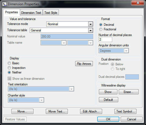Click the witnessline Erase... button
146x125 pixels.
pos(129,92)
